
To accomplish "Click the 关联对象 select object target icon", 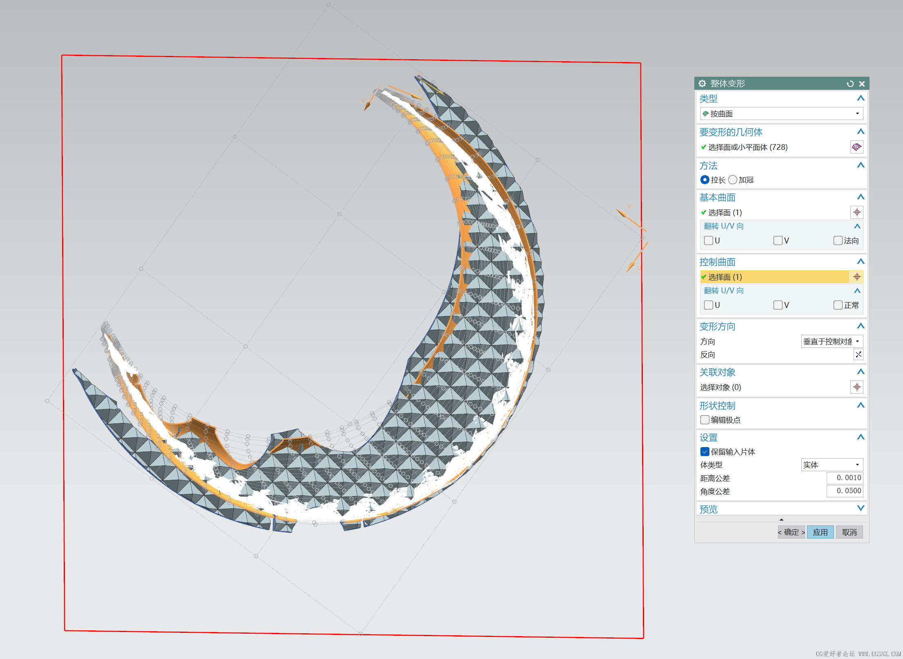I will [x=857, y=387].
